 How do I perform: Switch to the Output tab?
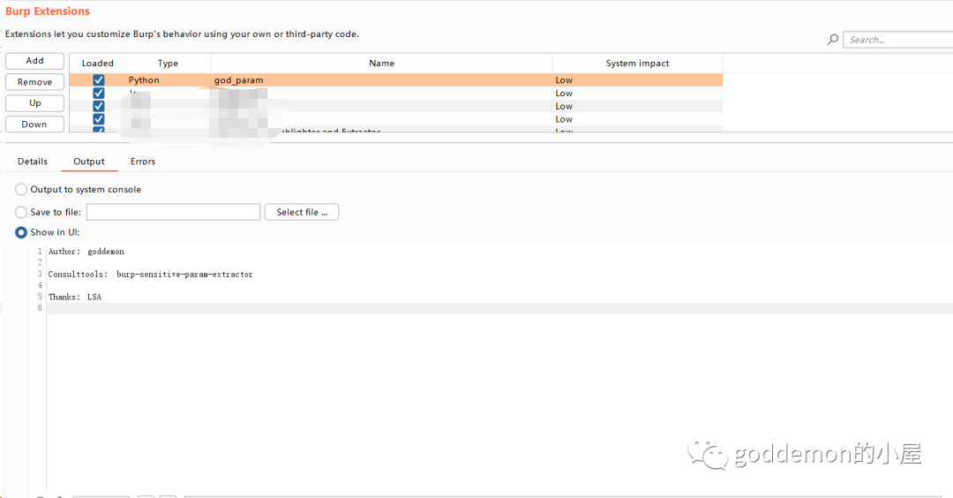89,161
